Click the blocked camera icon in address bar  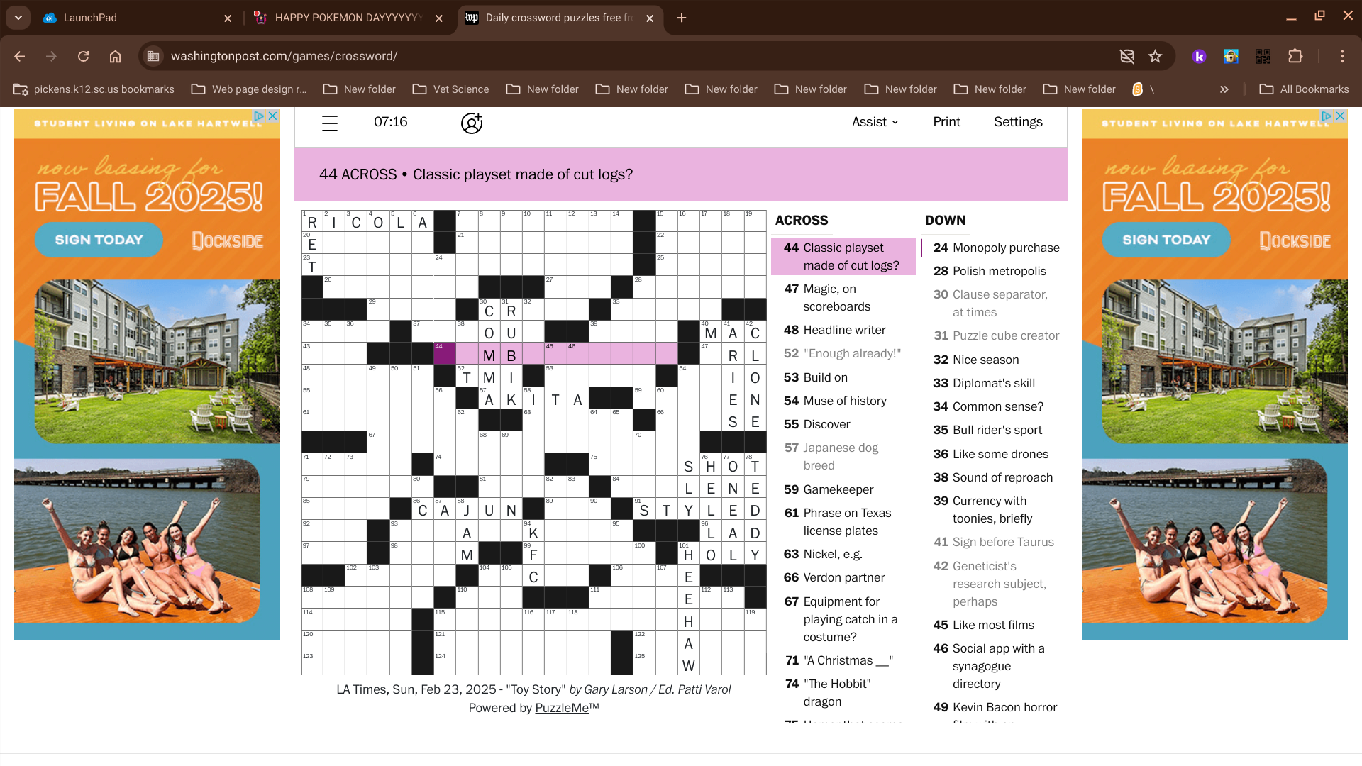coord(1126,56)
